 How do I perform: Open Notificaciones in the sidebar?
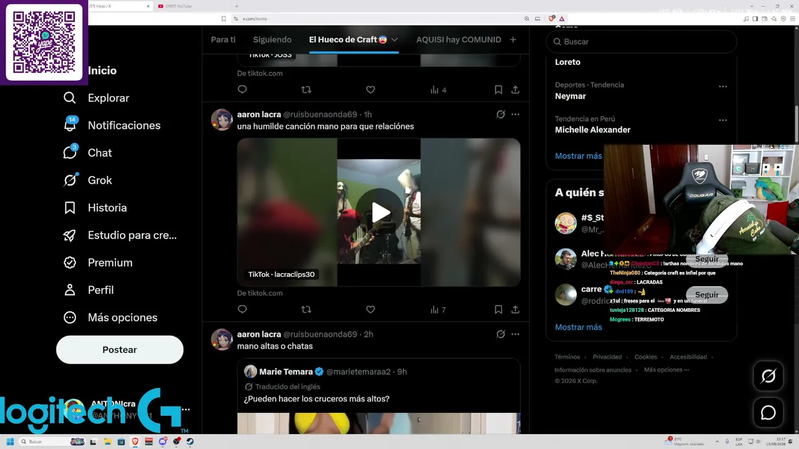(112, 125)
